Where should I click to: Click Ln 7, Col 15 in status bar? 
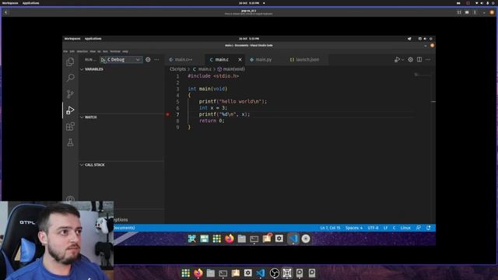tap(330, 228)
